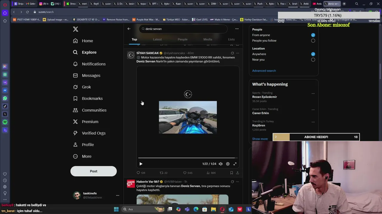Open video settings gear

[x=228, y=164]
